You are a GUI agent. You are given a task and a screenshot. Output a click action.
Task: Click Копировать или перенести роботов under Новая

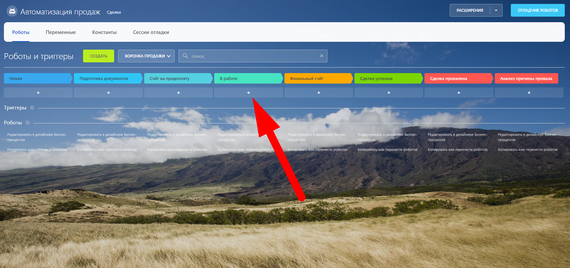point(37,150)
